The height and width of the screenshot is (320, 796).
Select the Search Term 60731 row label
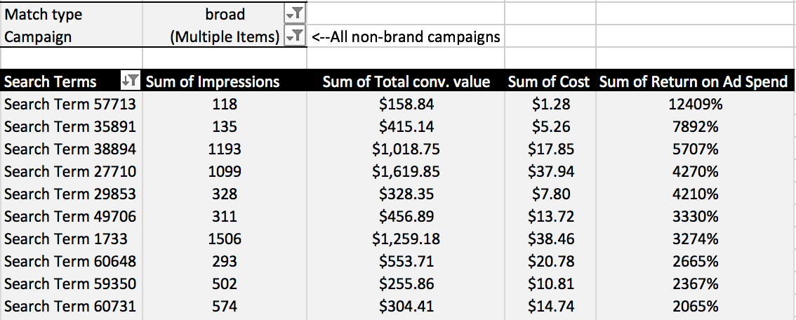tap(72, 306)
